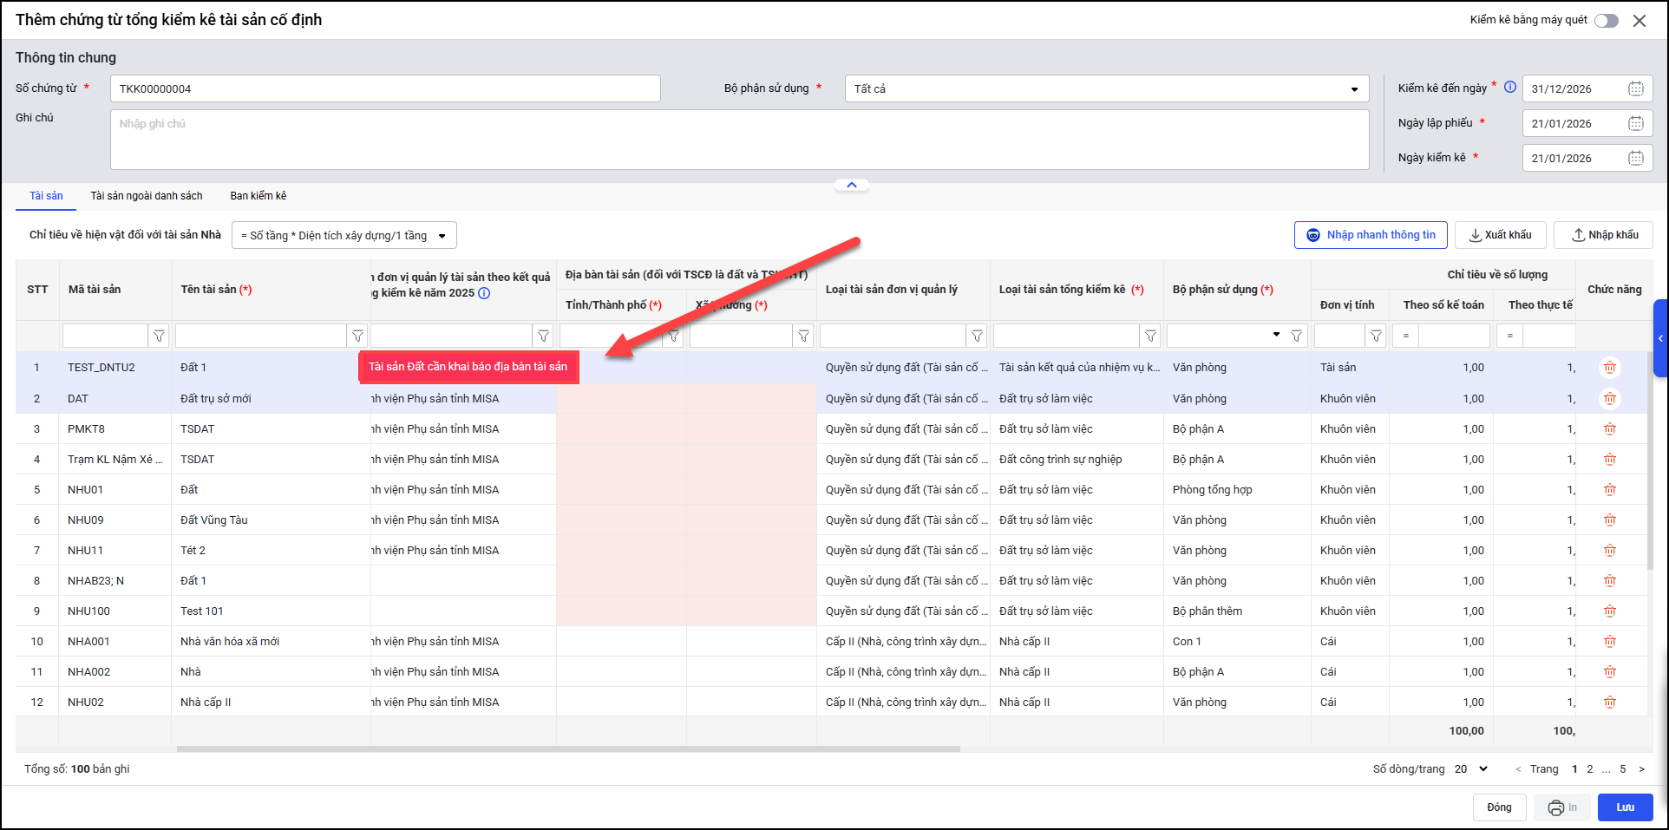This screenshot has width=1669, height=830.
Task: Change Số dòng/trang rows per page
Action: tap(1471, 769)
